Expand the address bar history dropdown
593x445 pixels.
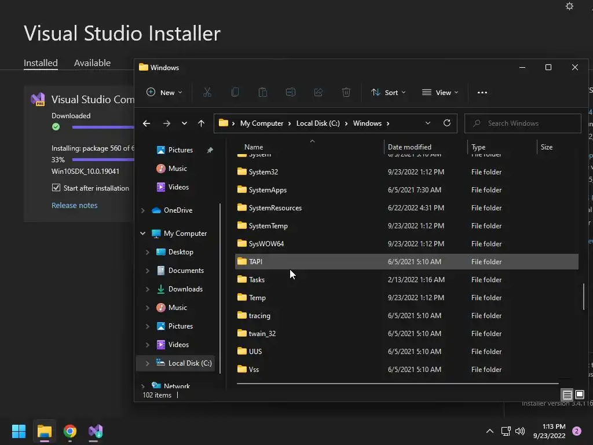click(428, 123)
